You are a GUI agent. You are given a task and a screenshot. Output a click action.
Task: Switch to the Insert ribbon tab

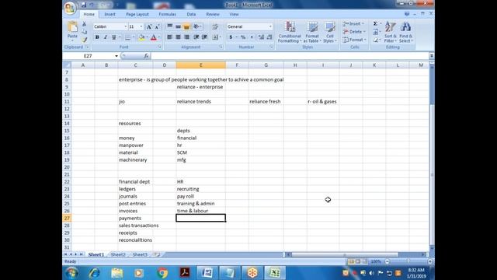(x=110, y=14)
